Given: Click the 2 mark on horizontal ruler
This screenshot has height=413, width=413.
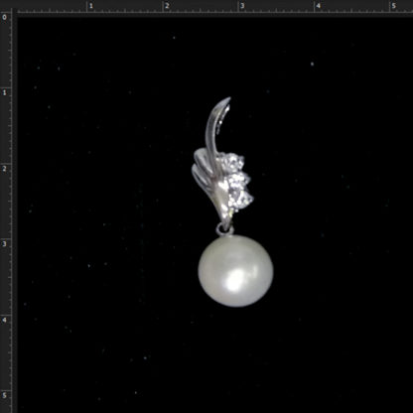Looking at the screenshot, I should [167, 6].
